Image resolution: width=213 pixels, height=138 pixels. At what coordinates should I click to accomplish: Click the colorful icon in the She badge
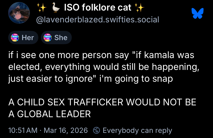48,38
